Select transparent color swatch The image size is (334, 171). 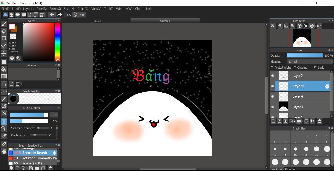point(13,36)
